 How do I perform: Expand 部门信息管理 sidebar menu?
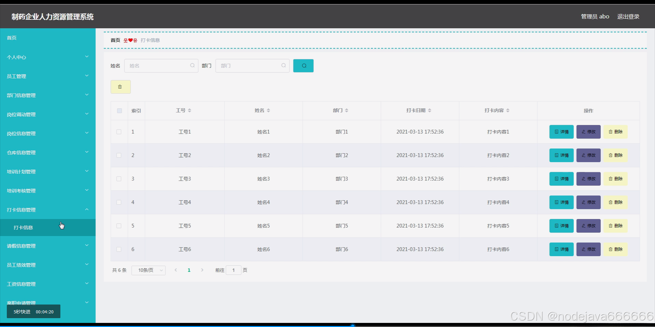pyautogui.click(x=48, y=95)
